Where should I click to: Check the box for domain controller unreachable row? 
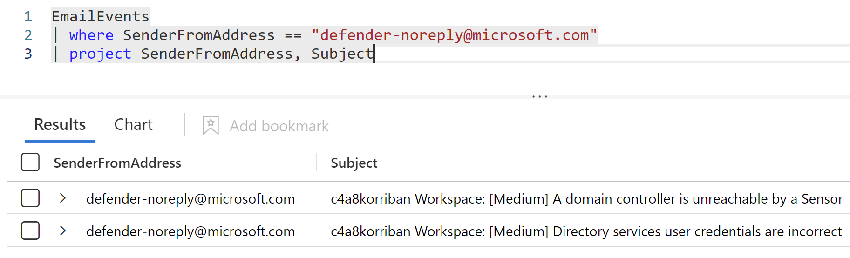tap(30, 198)
